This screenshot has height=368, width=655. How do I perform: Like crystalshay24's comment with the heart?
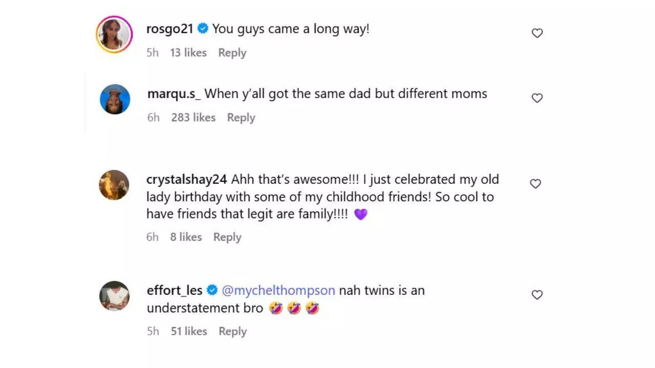click(x=535, y=184)
